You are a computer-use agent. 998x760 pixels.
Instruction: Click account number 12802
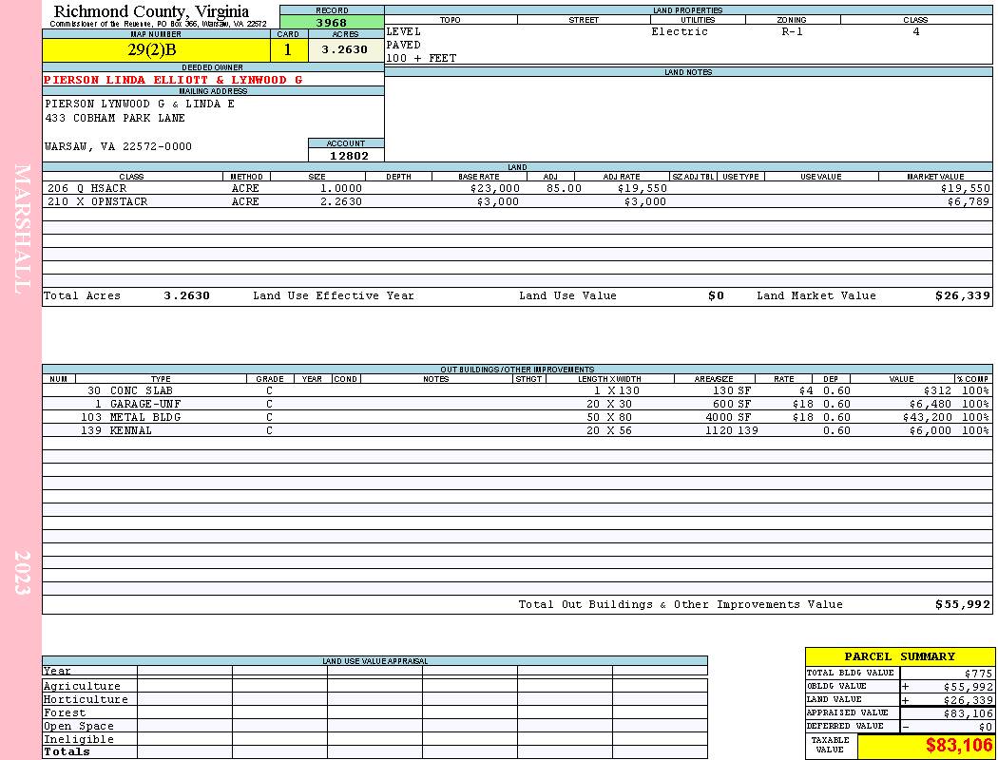click(x=349, y=156)
